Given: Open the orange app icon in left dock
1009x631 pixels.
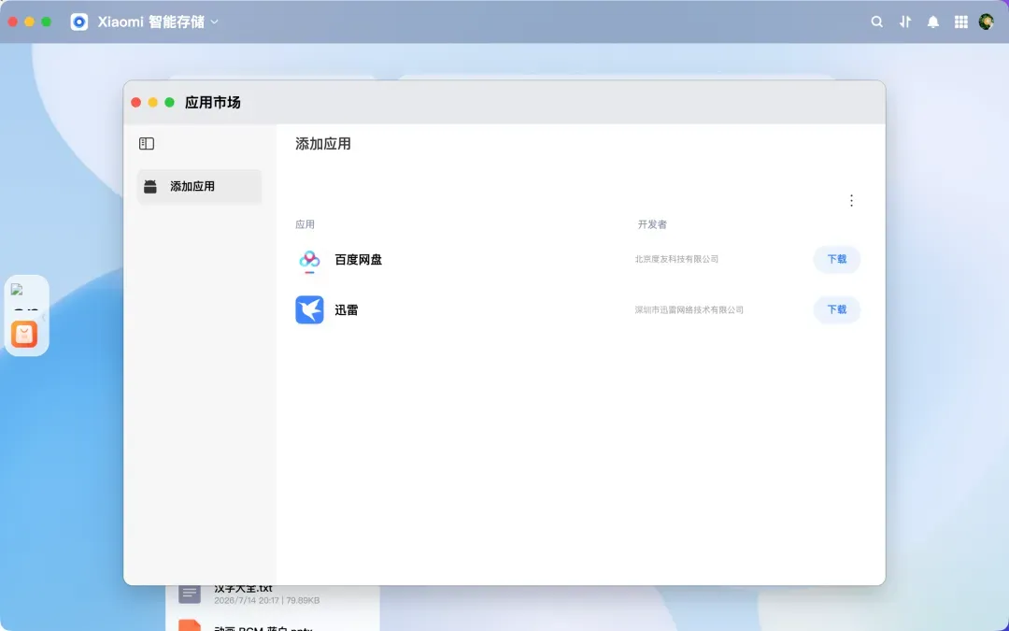Looking at the screenshot, I should 24,334.
